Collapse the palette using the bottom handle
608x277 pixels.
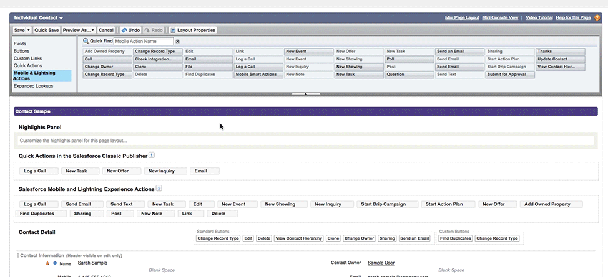(305, 94)
